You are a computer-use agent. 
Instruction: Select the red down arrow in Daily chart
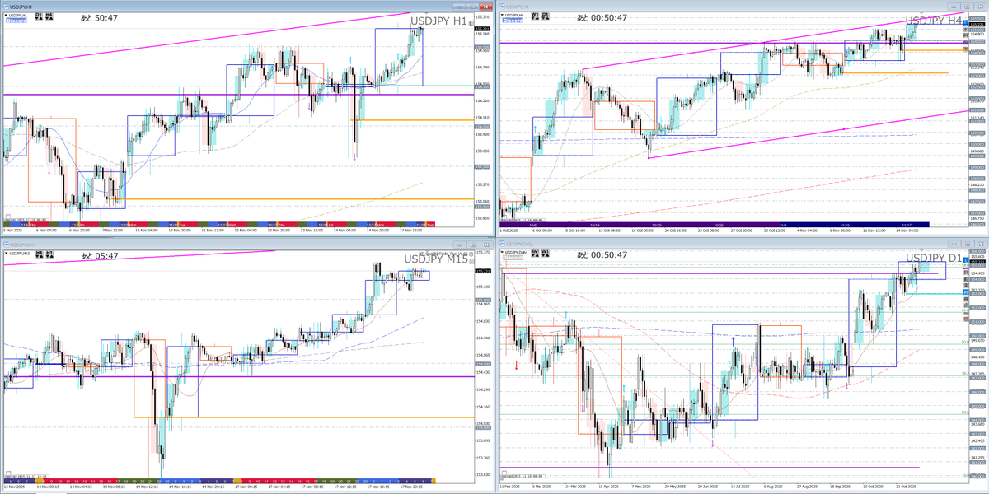(x=517, y=365)
